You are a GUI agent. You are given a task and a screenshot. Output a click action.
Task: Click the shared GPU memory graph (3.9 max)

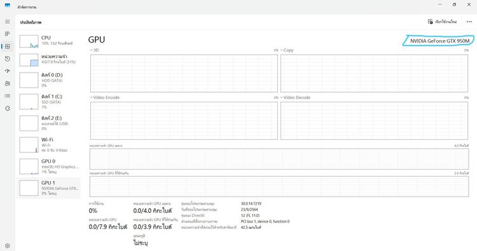click(279, 186)
